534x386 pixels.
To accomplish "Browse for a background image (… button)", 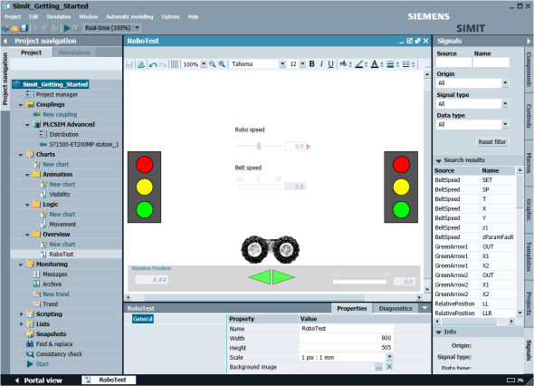I will (378, 367).
